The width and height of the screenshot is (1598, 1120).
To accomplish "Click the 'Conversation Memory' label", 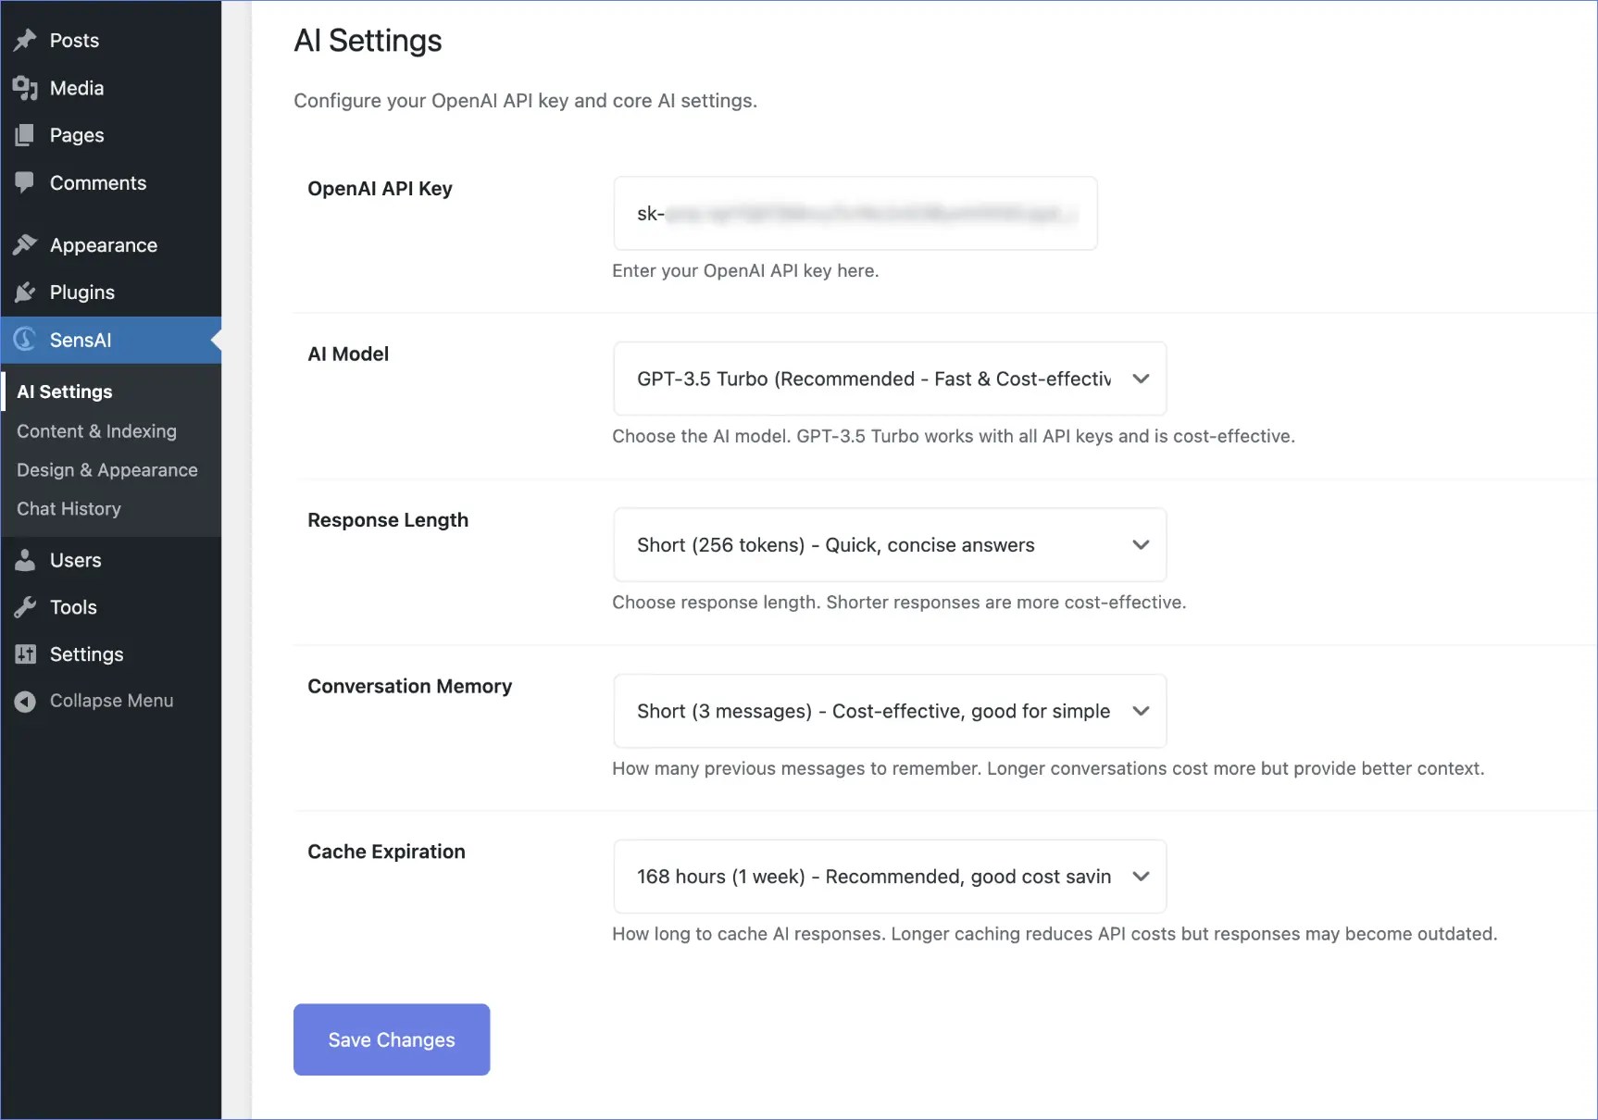I will click(x=410, y=686).
